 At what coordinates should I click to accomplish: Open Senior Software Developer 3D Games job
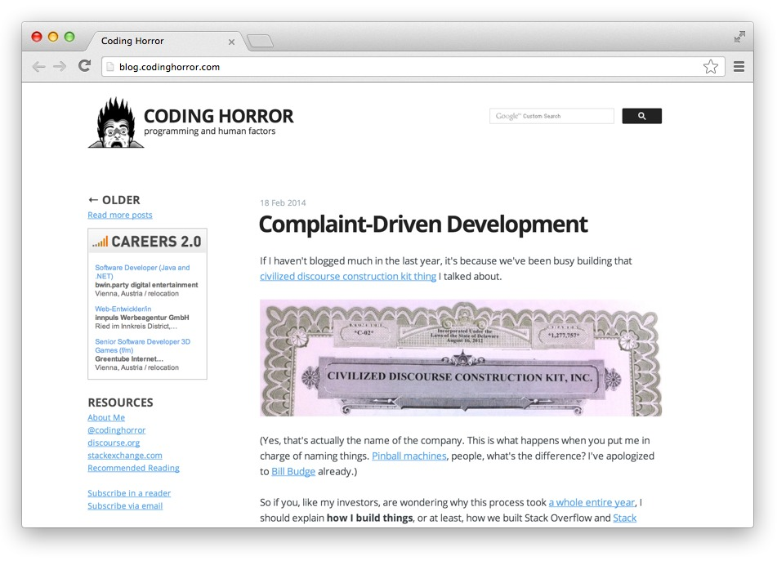click(x=142, y=345)
